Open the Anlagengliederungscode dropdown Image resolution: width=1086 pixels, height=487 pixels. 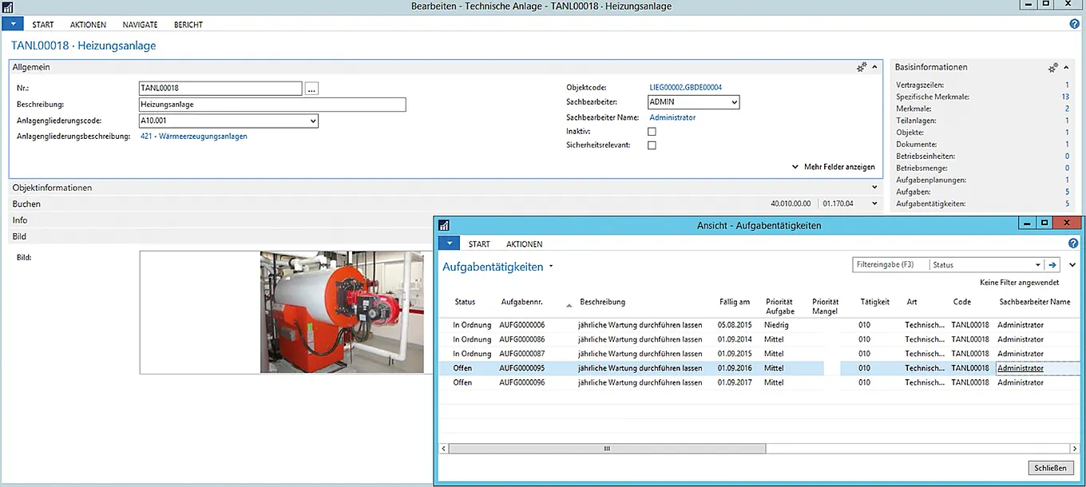coord(312,121)
